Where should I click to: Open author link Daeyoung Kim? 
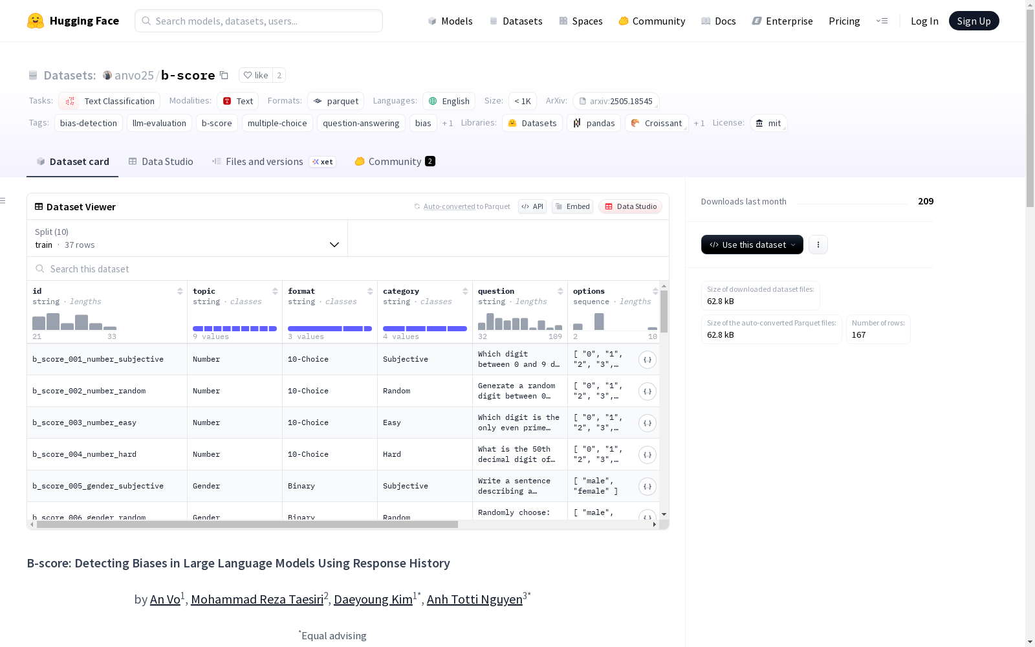(x=373, y=600)
